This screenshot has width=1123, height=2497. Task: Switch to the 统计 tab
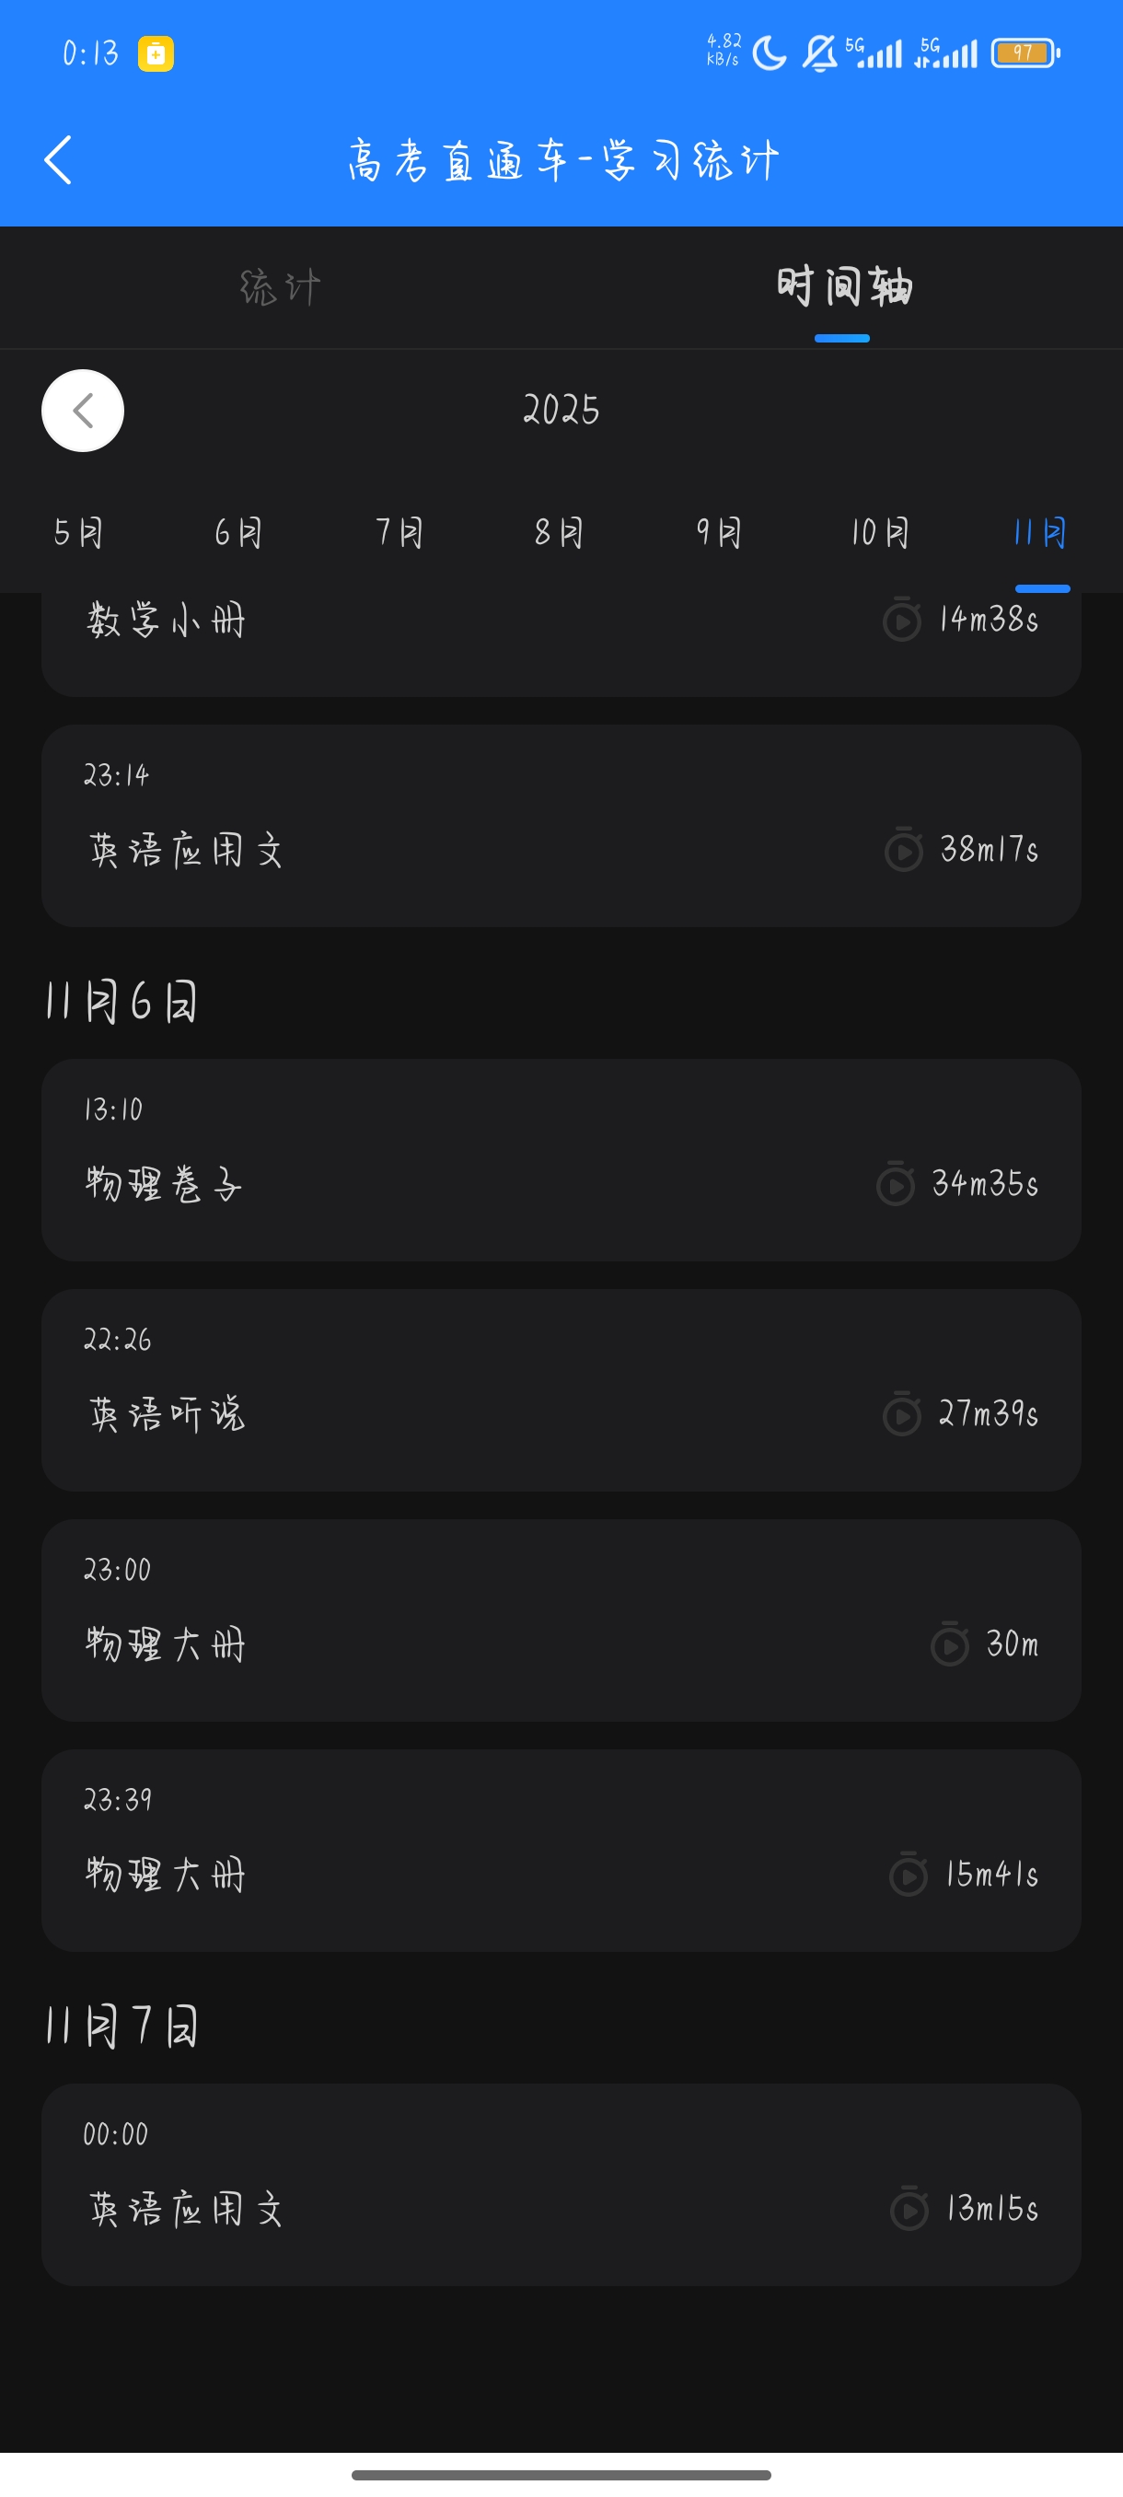[280, 288]
